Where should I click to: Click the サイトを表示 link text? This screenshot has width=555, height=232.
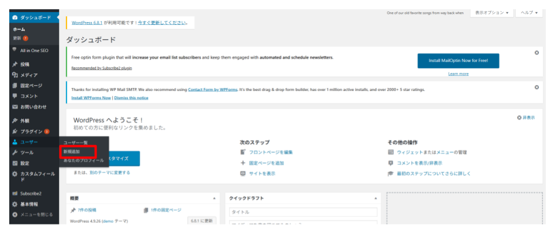tap(262, 174)
